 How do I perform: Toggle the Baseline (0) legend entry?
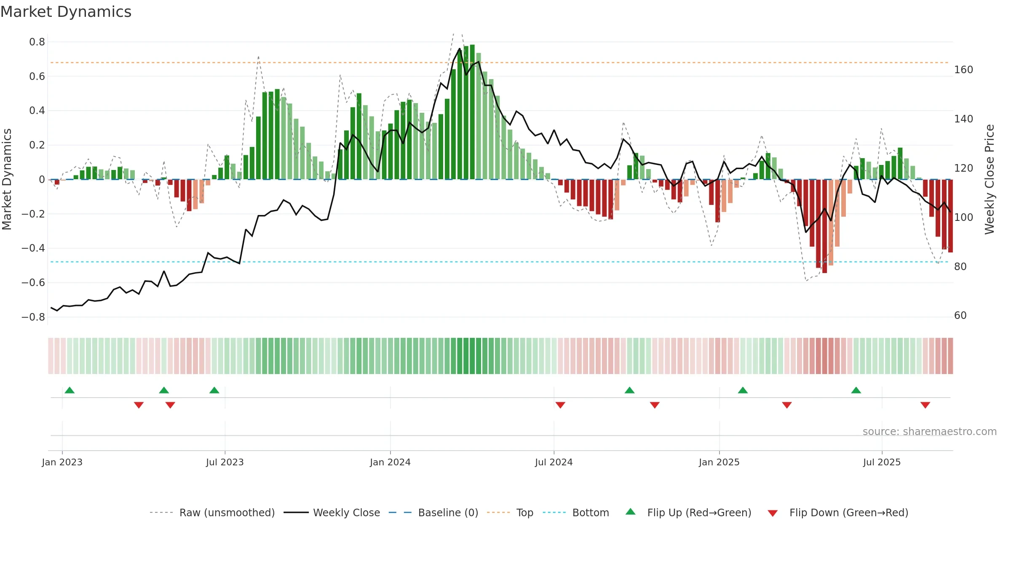[433, 512]
